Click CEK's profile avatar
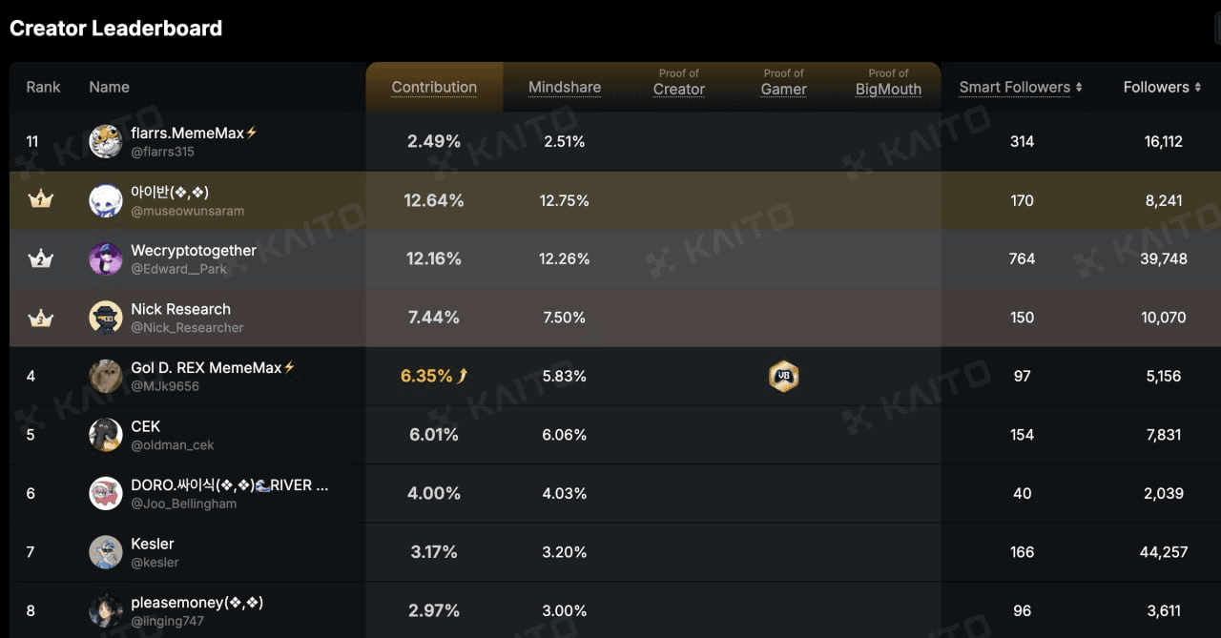Image resolution: width=1221 pixels, height=638 pixels. pos(105,435)
